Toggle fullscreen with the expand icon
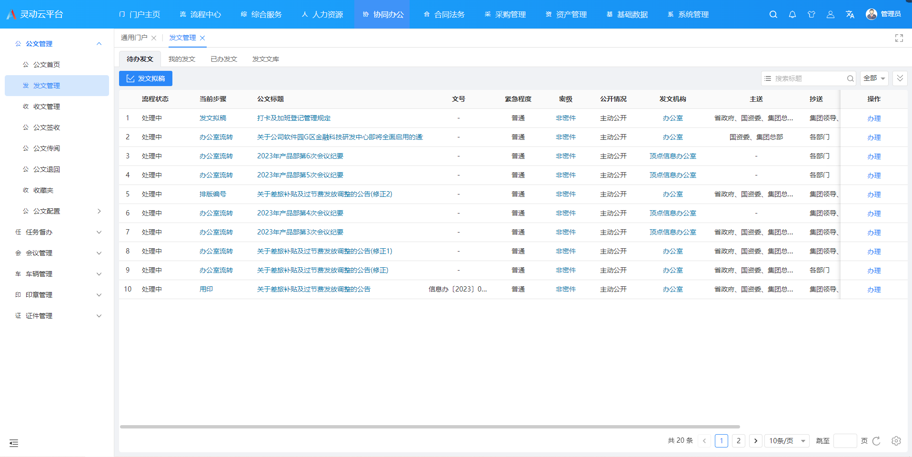 [x=899, y=38]
